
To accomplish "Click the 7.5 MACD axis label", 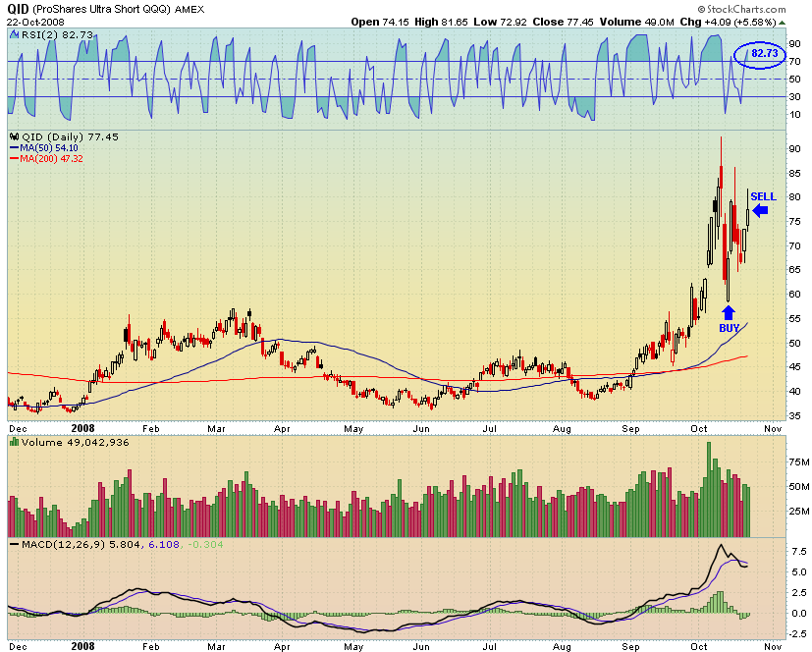I will point(799,551).
